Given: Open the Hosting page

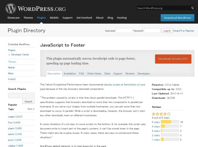Looking at the screenshot, I should click(x=122, y=18).
